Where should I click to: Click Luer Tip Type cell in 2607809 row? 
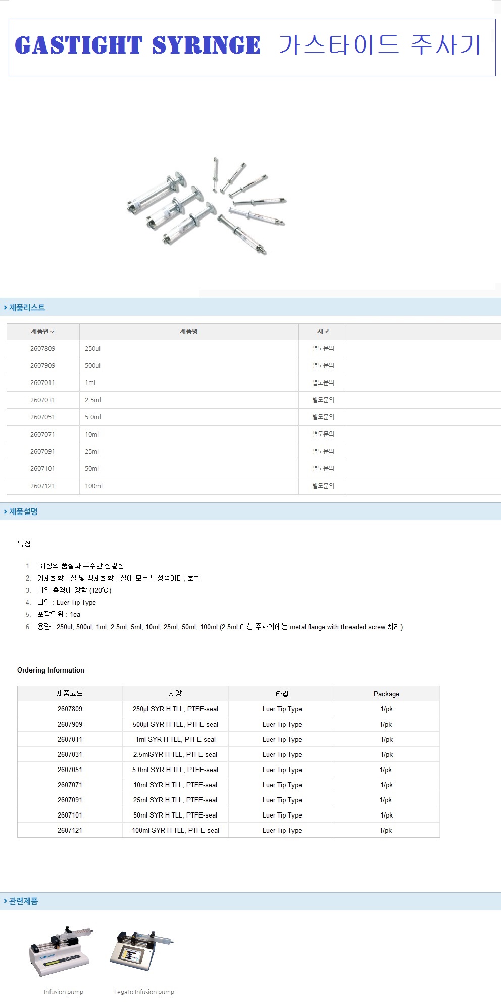(282, 709)
